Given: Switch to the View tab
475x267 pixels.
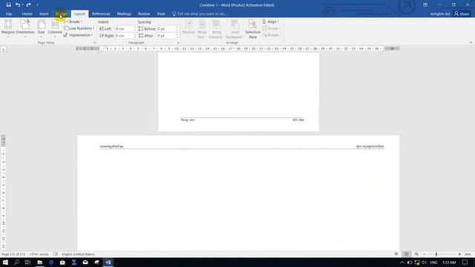Looking at the screenshot, I should pos(161,14).
